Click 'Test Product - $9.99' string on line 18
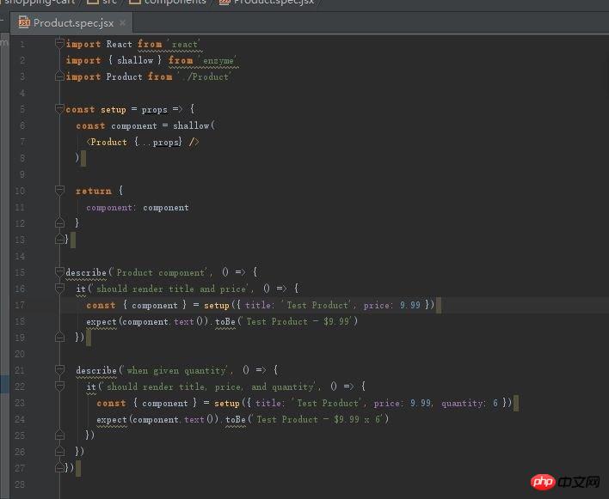The height and width of the screenshot is (499, 609). [x=298, y=321]
